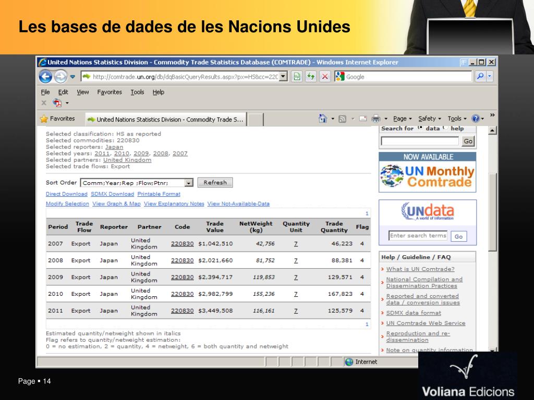The width and height of the screenshot is (534, 400).
Task: Click the Favorites star button
Action: 57,119
